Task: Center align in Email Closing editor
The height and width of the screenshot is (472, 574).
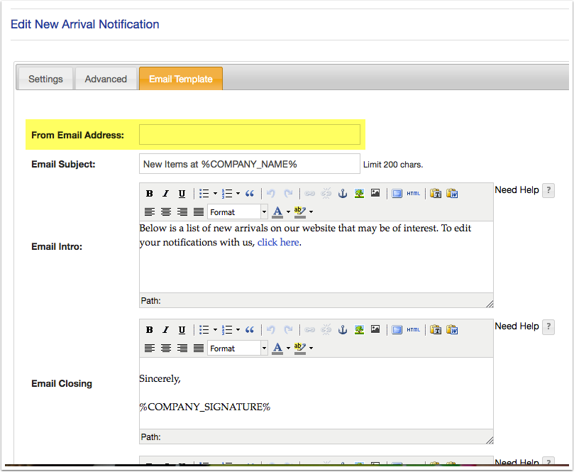Action: pyautogui.click(x=166, y=348)
